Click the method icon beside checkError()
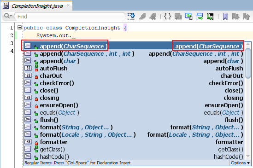The image size is (253, 168). pyautogui.click(x=28, y=83)
